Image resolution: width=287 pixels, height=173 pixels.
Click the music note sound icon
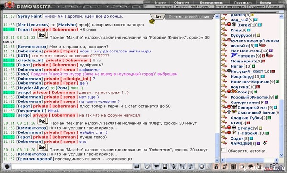[191, 167]
